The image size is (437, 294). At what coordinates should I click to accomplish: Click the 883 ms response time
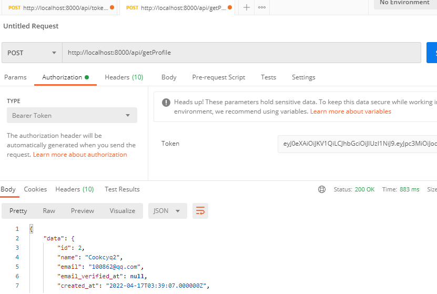click(410, 189)
